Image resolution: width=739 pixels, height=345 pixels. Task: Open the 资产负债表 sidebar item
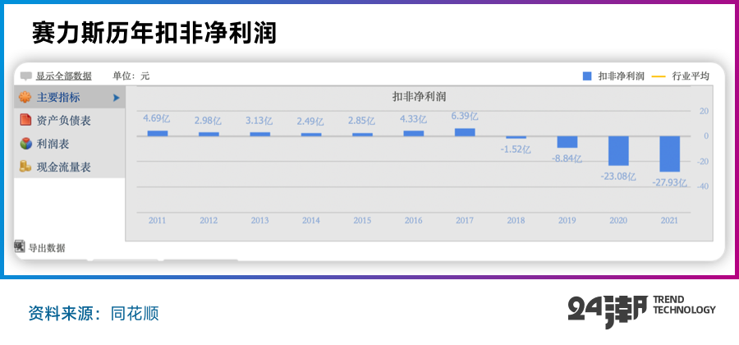pyautogui.click(x=70, y=121)
